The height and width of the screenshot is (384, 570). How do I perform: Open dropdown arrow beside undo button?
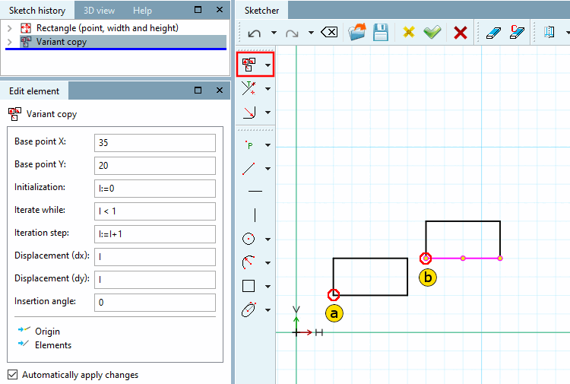[274, 33]
